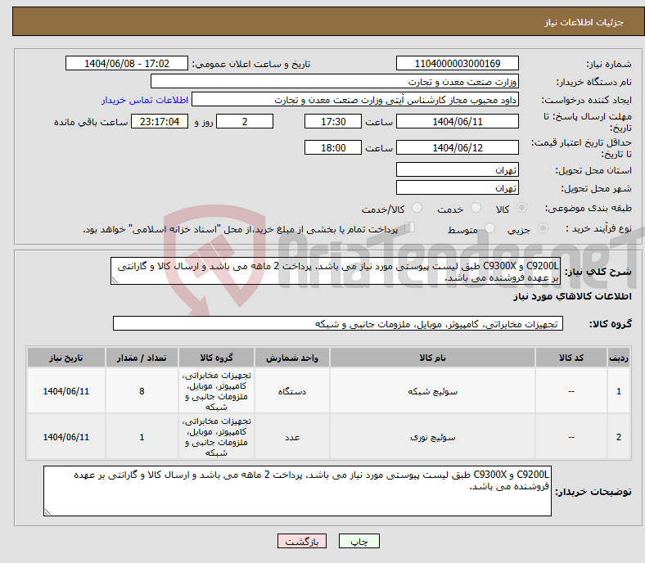The height and width of the screenshot is (563, 645).
Task: Click the announcement date field 1404/06/08 - 17:02
Action: point(127,63)
